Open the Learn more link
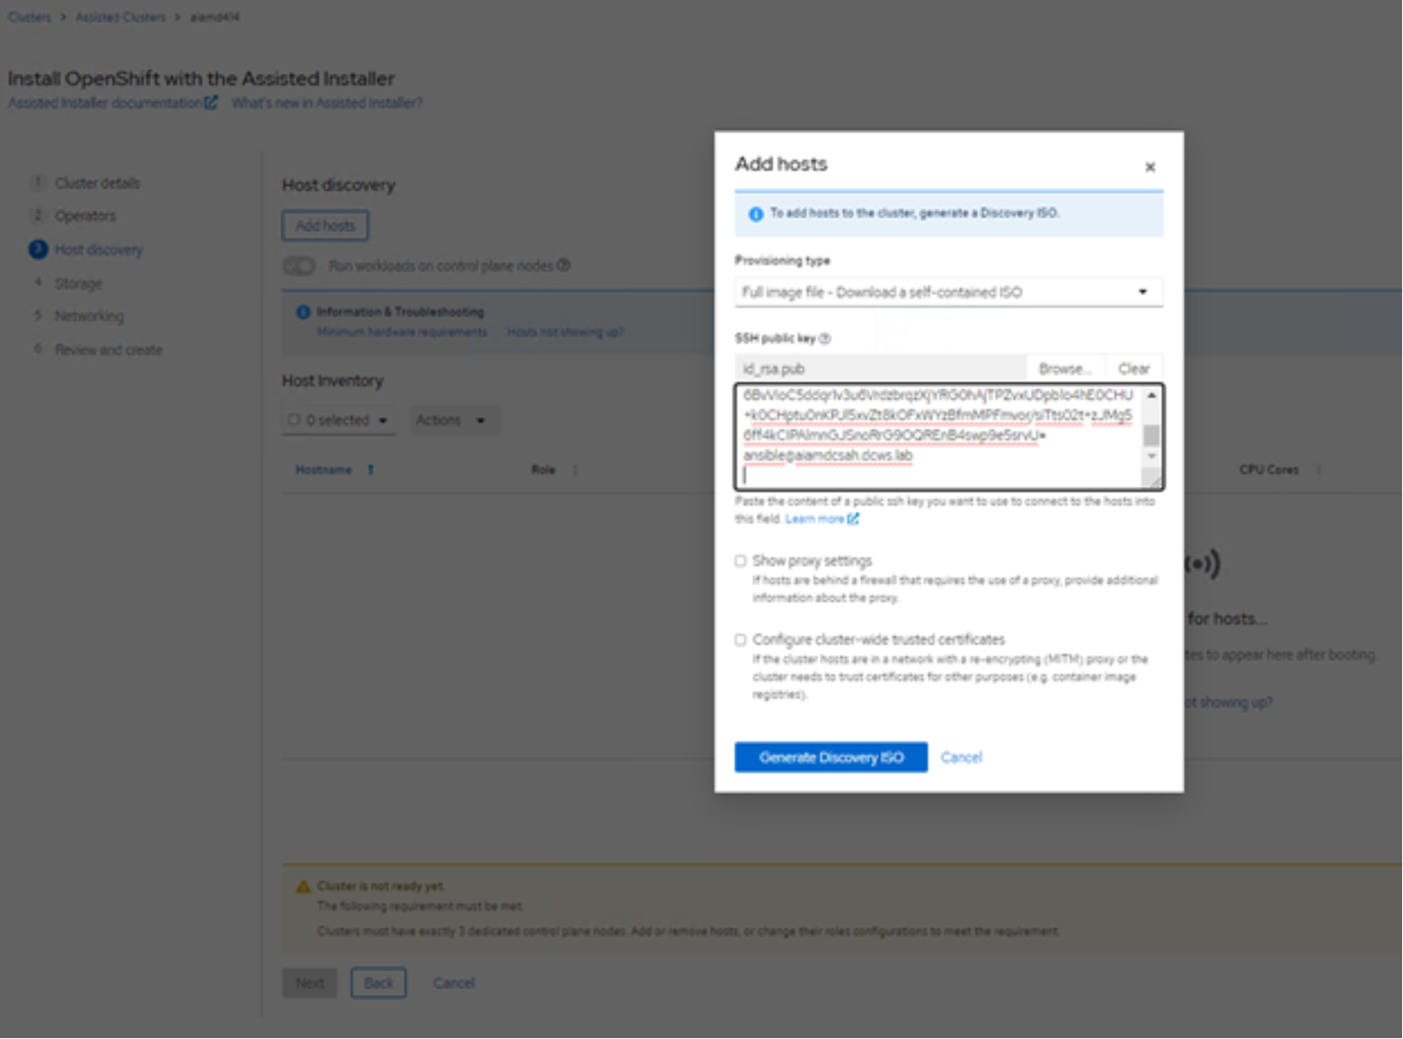 (x=815, y=519)
